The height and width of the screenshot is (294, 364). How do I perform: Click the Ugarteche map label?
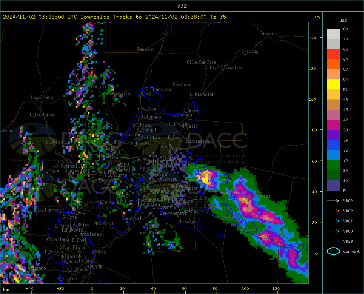coord(109,203)
